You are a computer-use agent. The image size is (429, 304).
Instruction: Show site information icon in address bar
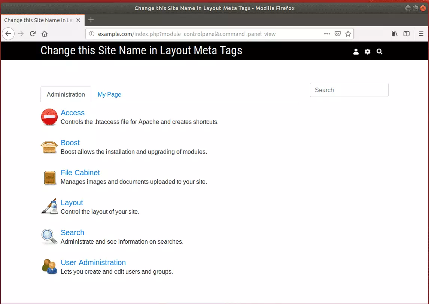[x=92, y=34]
